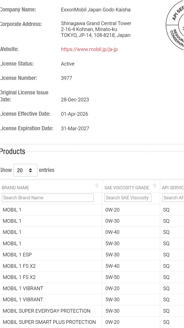
Task: Select MOBIL 1 row with 5W-30
Action: coord(92,243)
